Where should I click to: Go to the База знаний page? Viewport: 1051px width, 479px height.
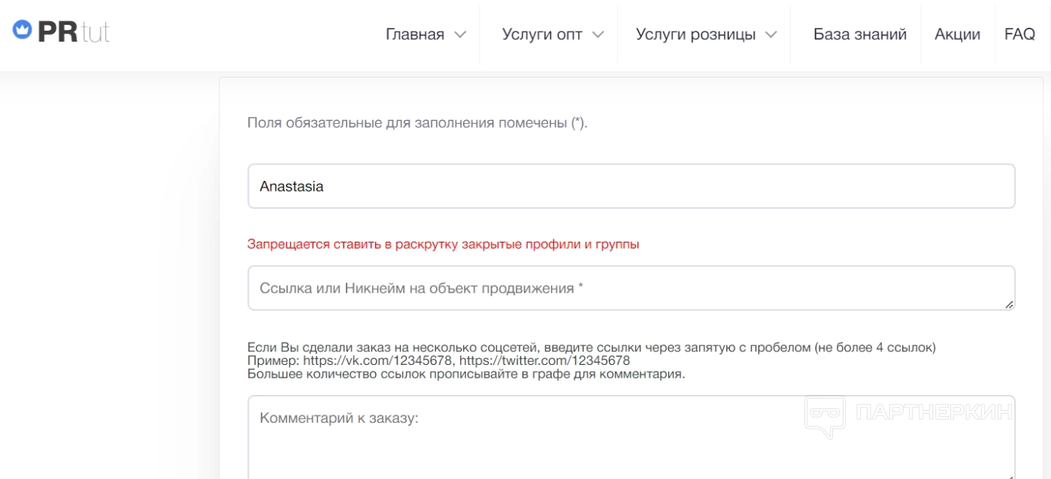(859, 35)
